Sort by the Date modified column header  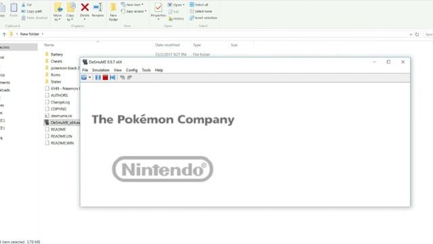tap(167, 45)
